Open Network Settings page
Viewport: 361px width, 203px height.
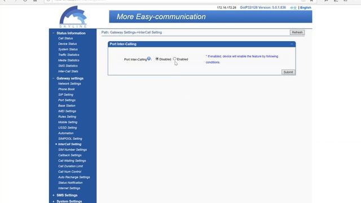(69, 84)
